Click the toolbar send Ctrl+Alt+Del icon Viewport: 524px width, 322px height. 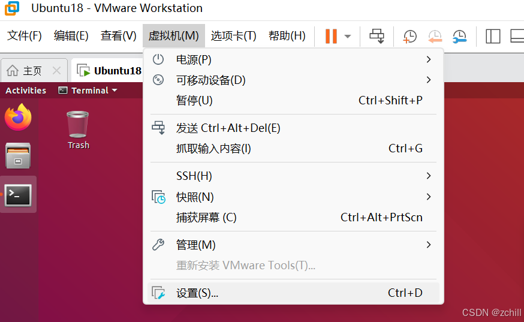[377, 36]
